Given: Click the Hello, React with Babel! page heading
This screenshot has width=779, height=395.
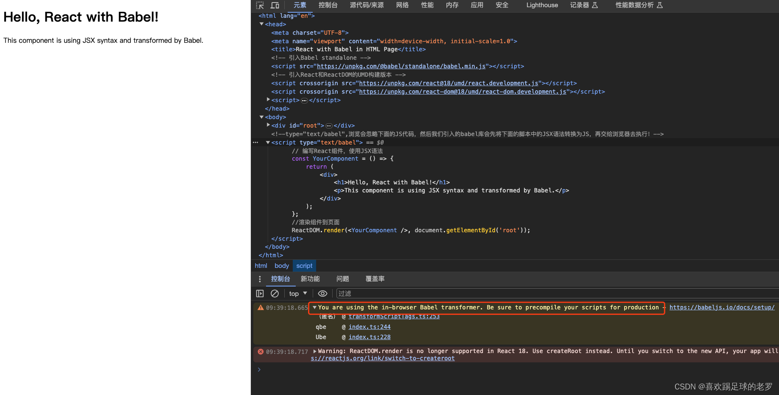Looking at the screenshot, I should click(x=81, y=17).
